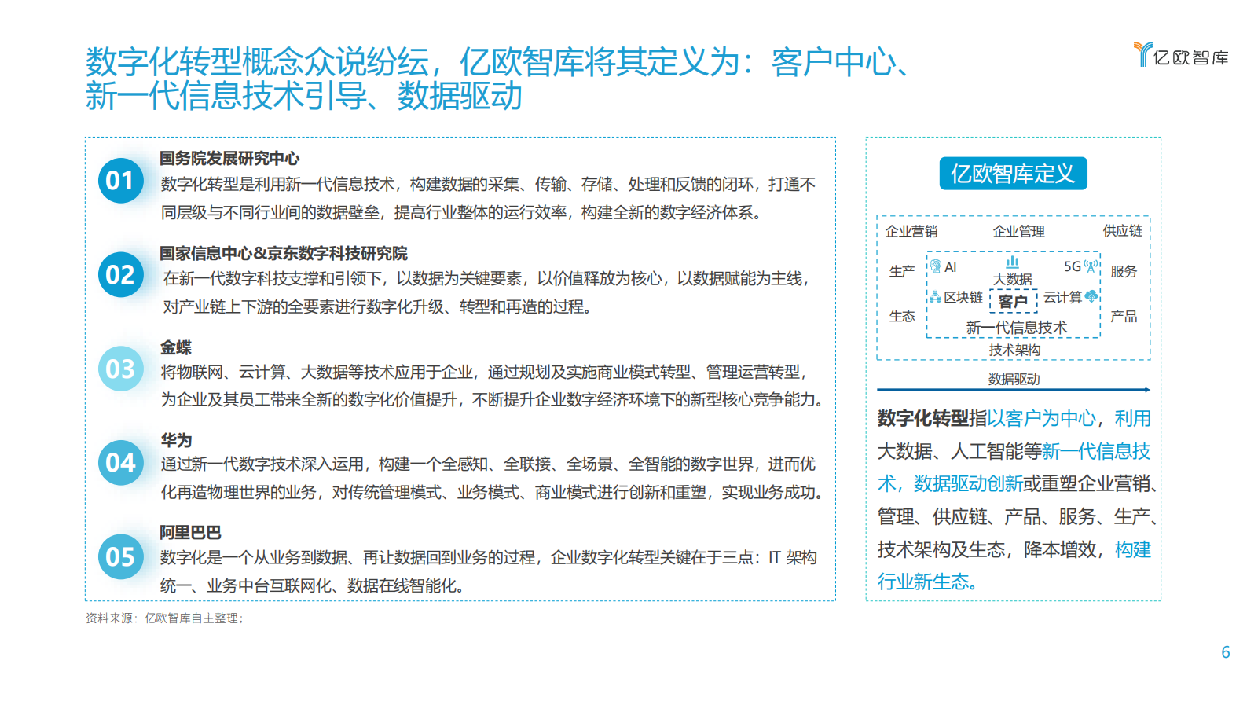Click the 服务 label in diagram
Viewport: 1247px width, 701px height.
tap(1124, 272)
